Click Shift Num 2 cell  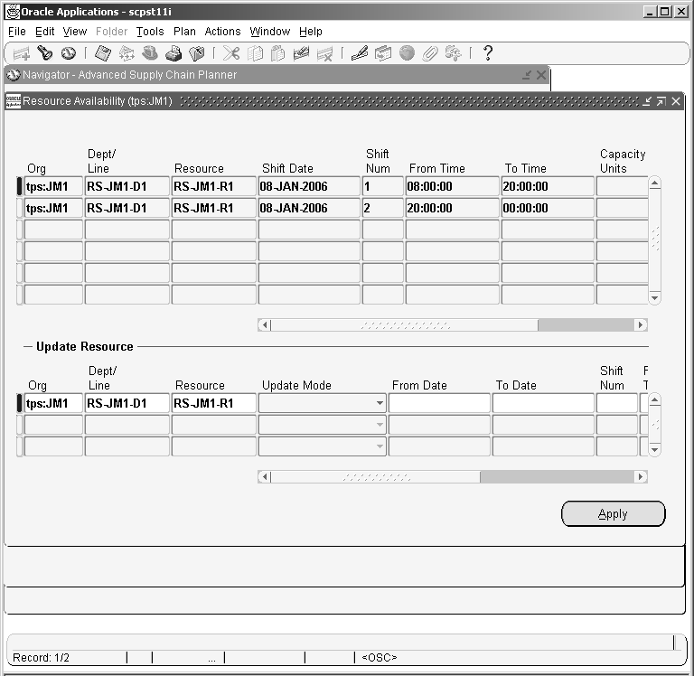[383, 208]
